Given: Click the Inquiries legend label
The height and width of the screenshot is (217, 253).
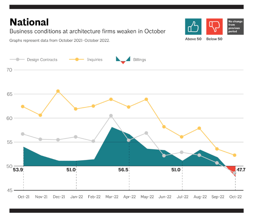Looking at the screenshot, I should click(95, 60).
